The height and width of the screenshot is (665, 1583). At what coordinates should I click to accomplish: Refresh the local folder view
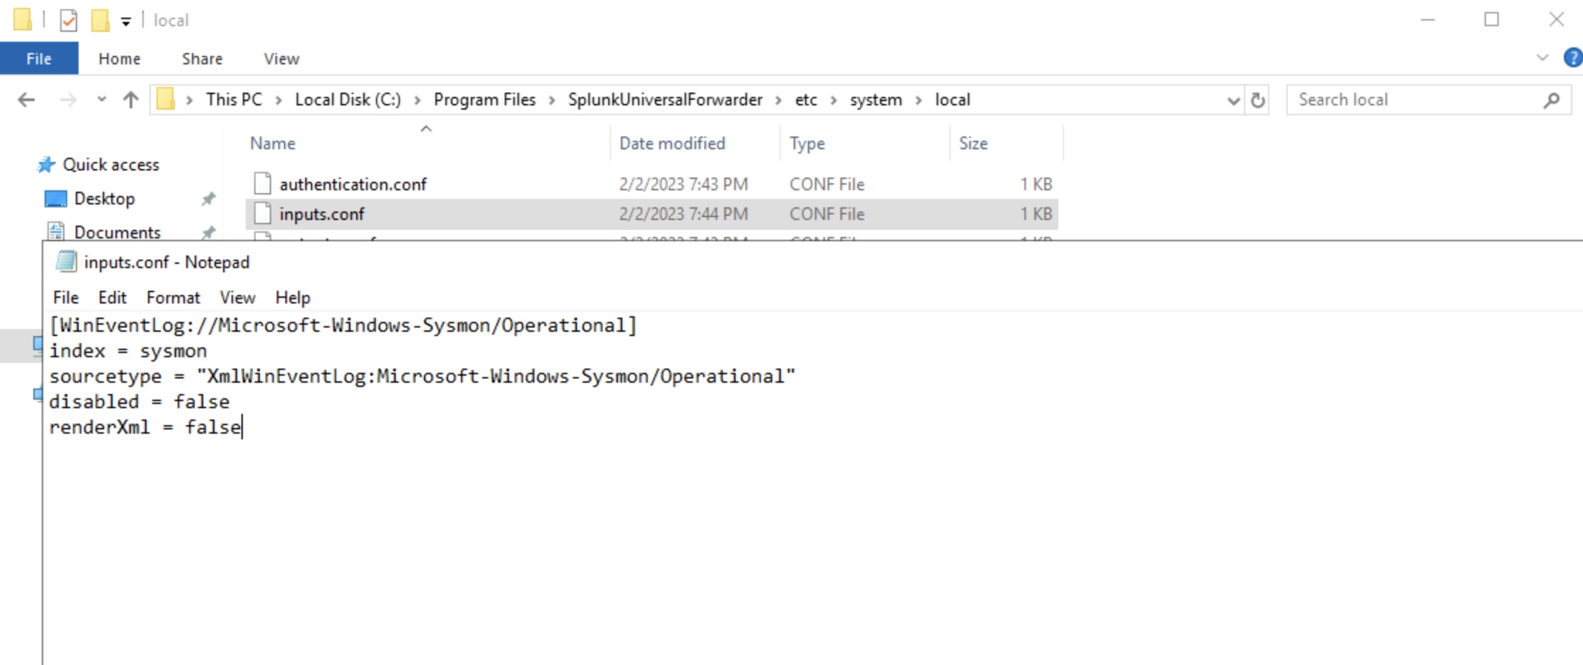click(x=1257, y=100)
